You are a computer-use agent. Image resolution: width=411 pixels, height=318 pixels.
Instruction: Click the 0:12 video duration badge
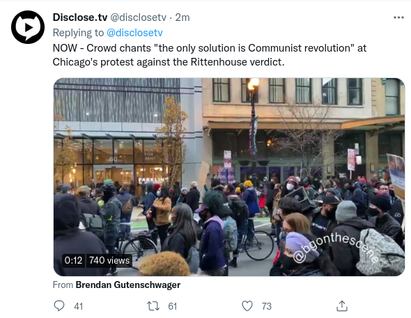73,260
